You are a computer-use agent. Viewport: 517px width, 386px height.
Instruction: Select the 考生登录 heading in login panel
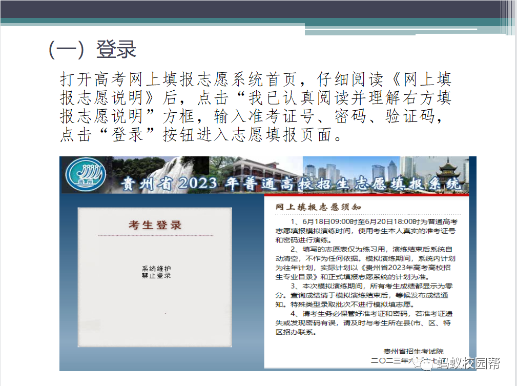coord(155,225)
